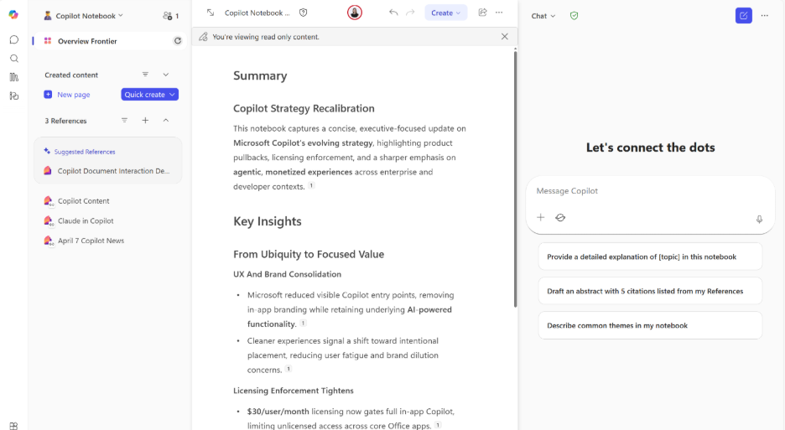Viewport: 785px width, 430px height.
Task: Click the notebook members icon showing 1
Action: [170, 16]
